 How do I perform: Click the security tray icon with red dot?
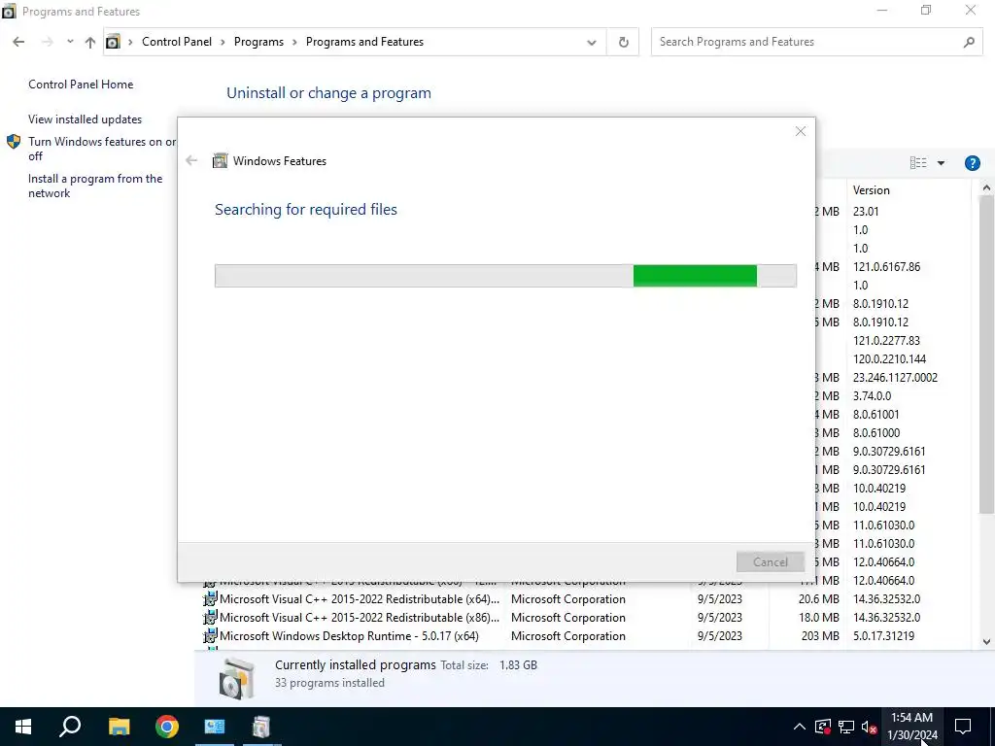coord(822,727)
